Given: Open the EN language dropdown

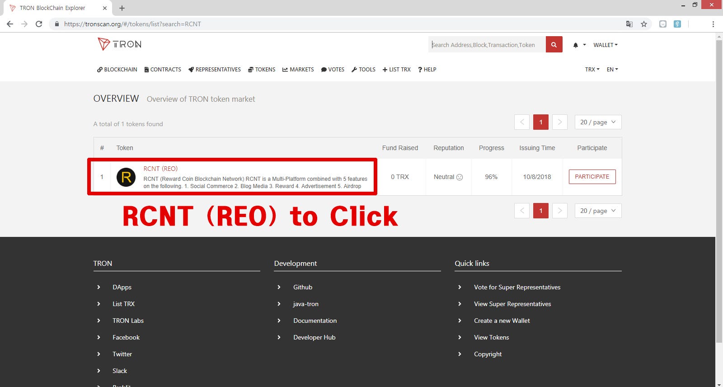Looking at the screenshot, I should point(612,70).
